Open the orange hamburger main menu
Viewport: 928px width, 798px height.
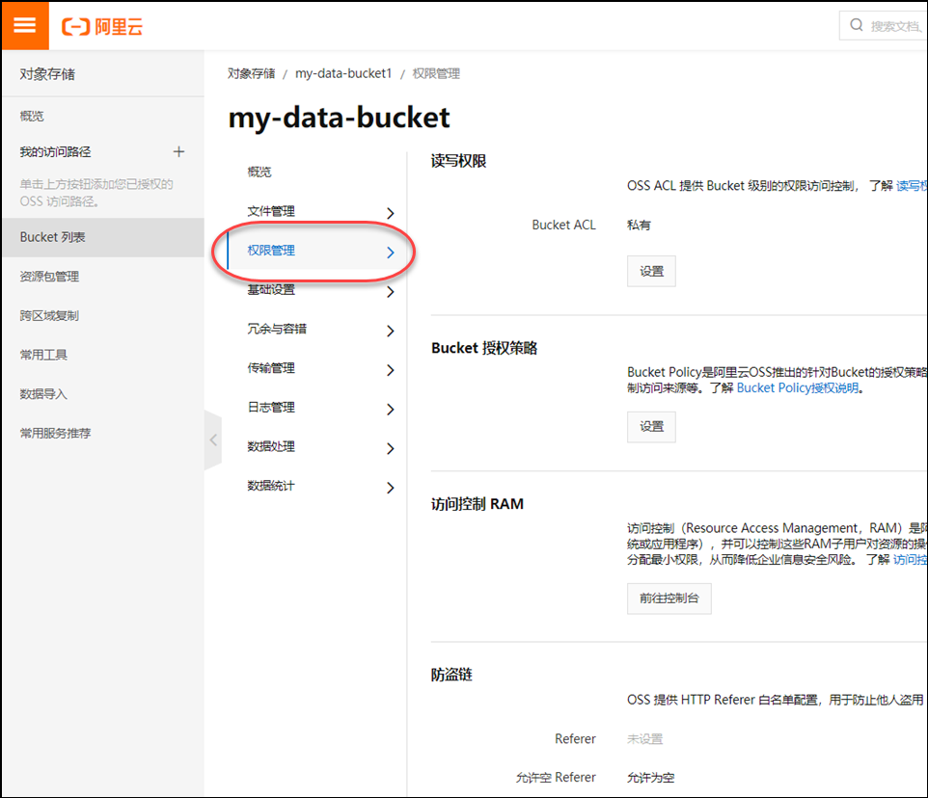point(24,25)
